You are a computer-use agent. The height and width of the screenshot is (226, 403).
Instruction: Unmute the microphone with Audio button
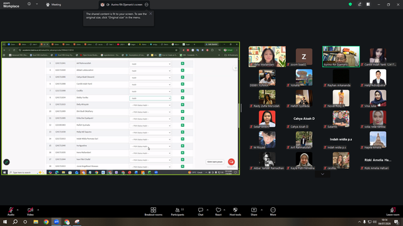pyautogui.click(x=11, y=212)
